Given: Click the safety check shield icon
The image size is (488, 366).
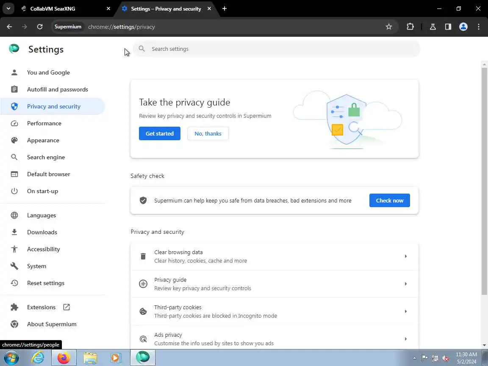Looking at the screenshot, I should [143, 200].
